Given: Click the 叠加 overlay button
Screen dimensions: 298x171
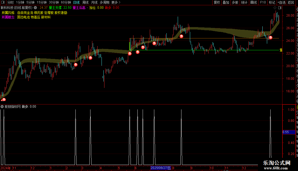Looking at the screenshot, I should [x=226, y=2].
